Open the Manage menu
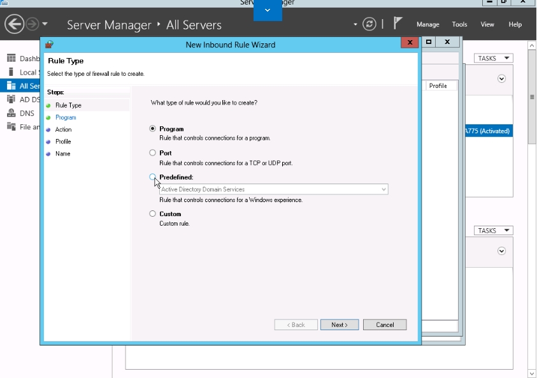537x378 pixels. 427,24
